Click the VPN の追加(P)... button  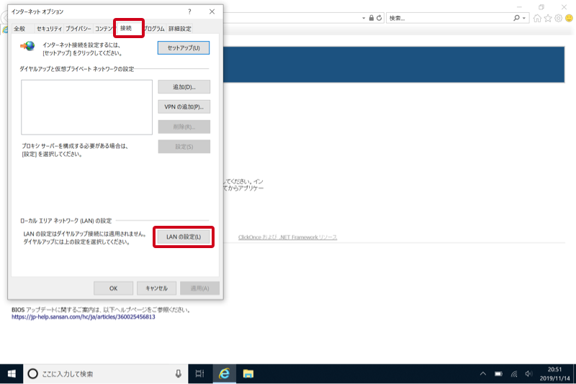[184, 106]
